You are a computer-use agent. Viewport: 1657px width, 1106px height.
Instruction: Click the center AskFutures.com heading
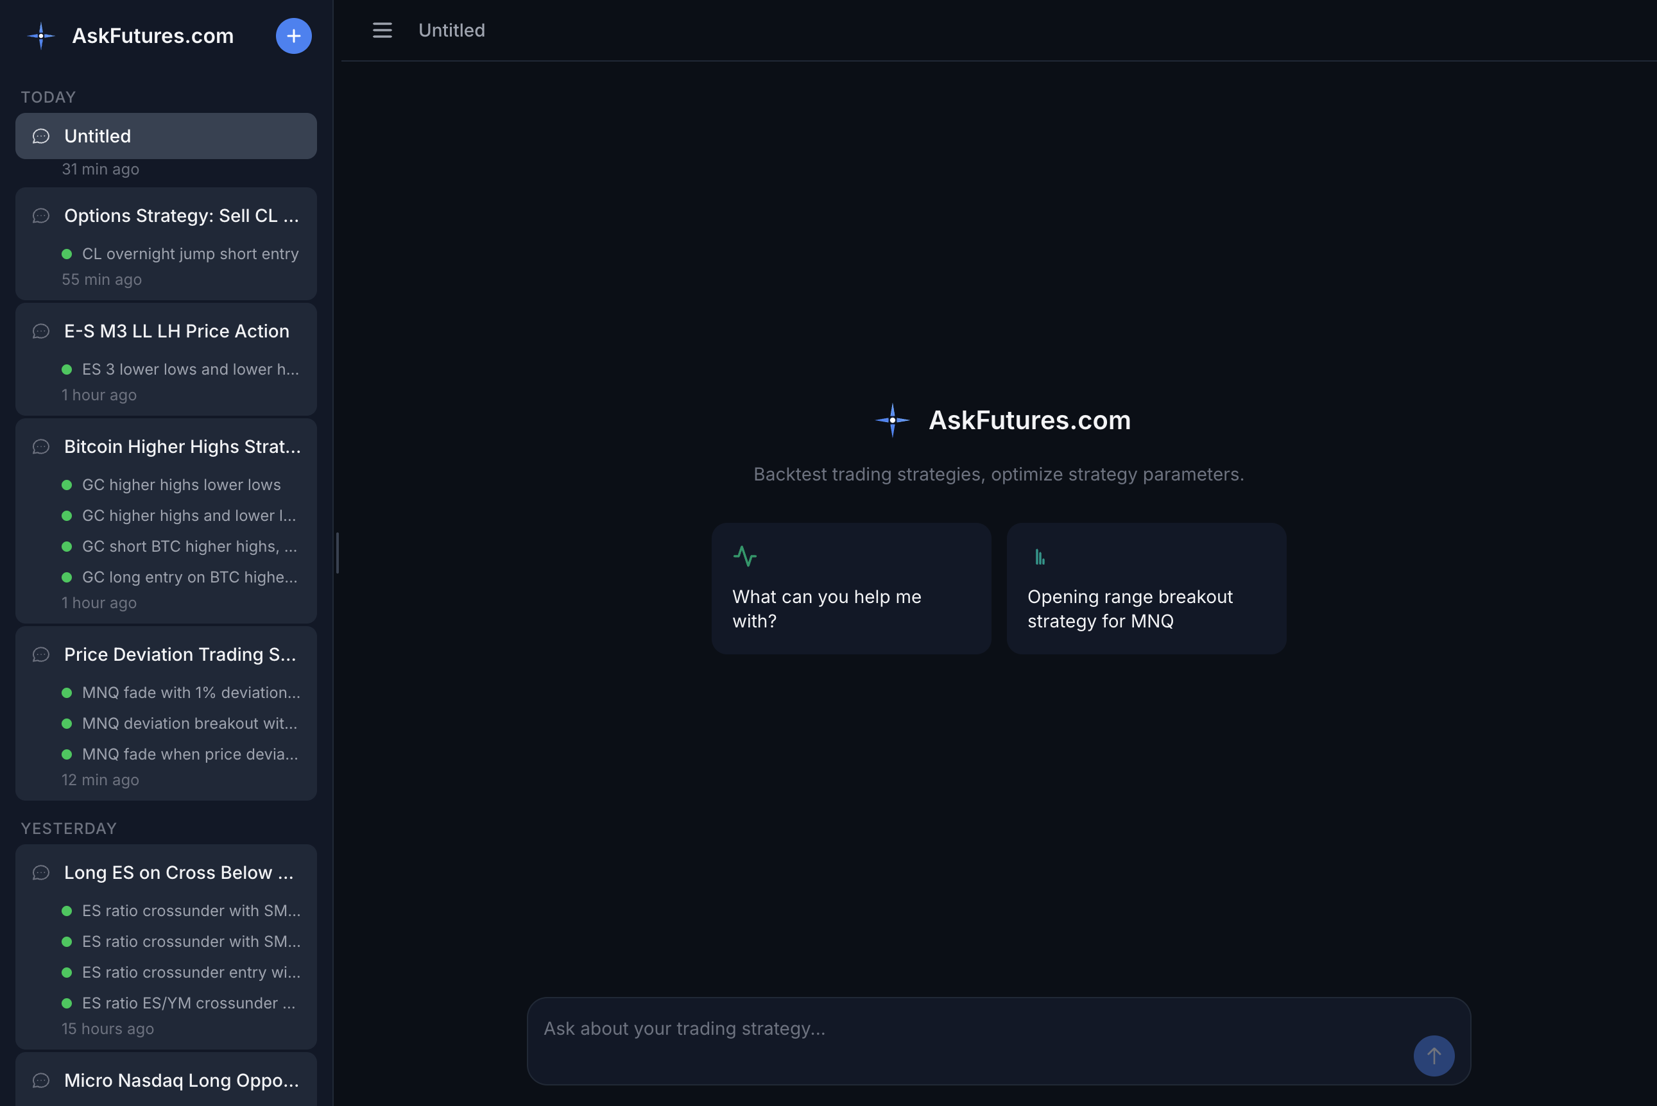point(1029,420)
